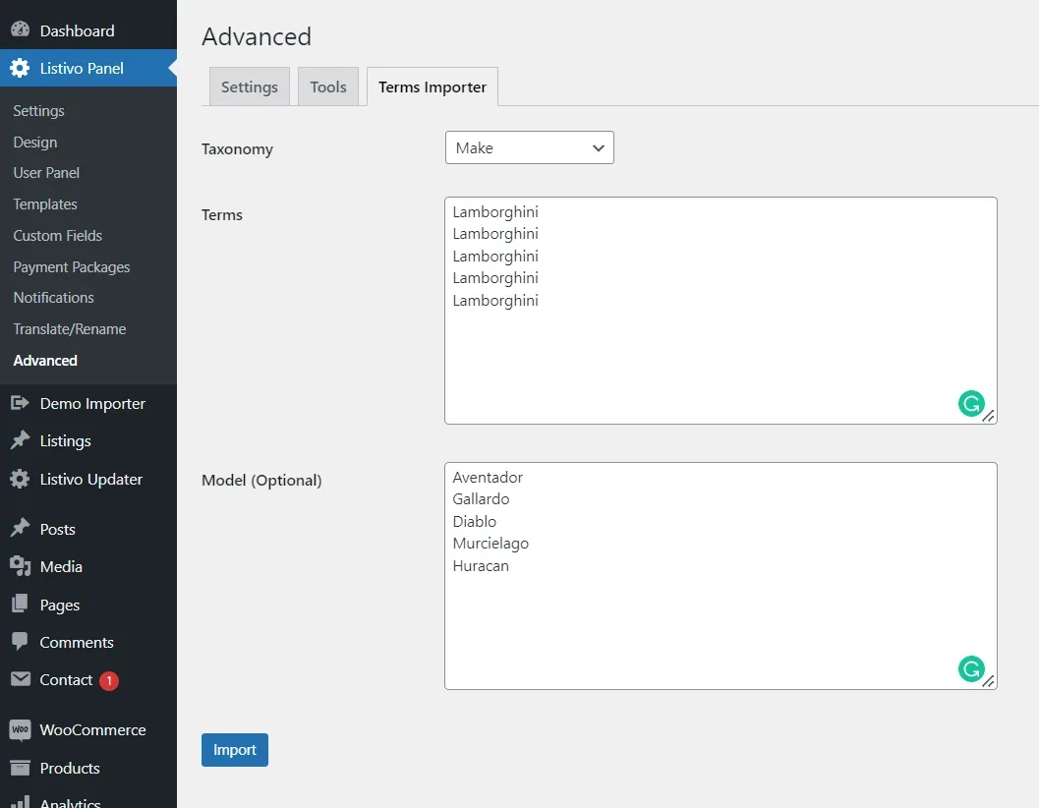Switch to the Tools tab
This screenshot has height=808, width=1039.
(x=328, y=87)
